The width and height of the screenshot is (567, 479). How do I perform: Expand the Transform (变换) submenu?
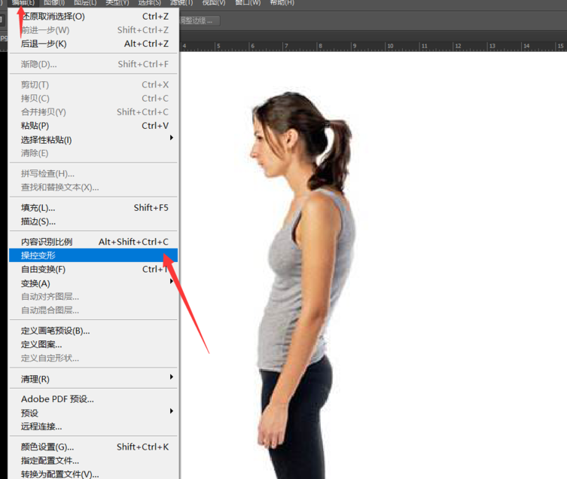(x=35, y=283)
